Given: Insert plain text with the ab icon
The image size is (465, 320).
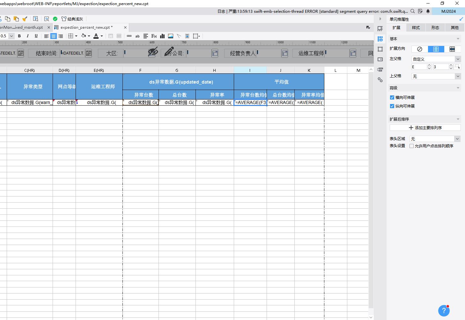Looking at the screenshot, I should (x=137, y=36).
